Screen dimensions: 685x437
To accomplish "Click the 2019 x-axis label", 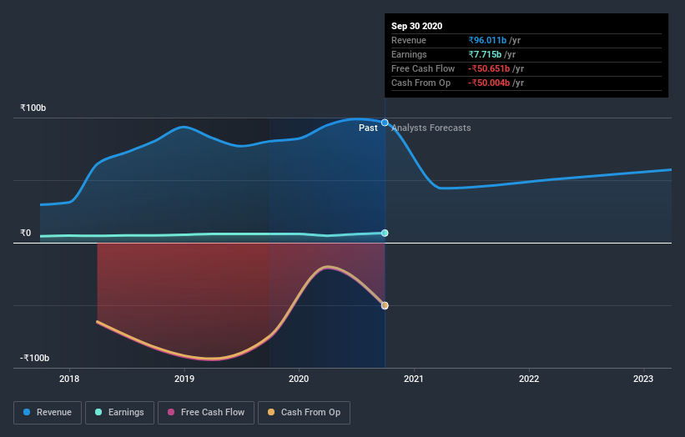I will point(184,379).
